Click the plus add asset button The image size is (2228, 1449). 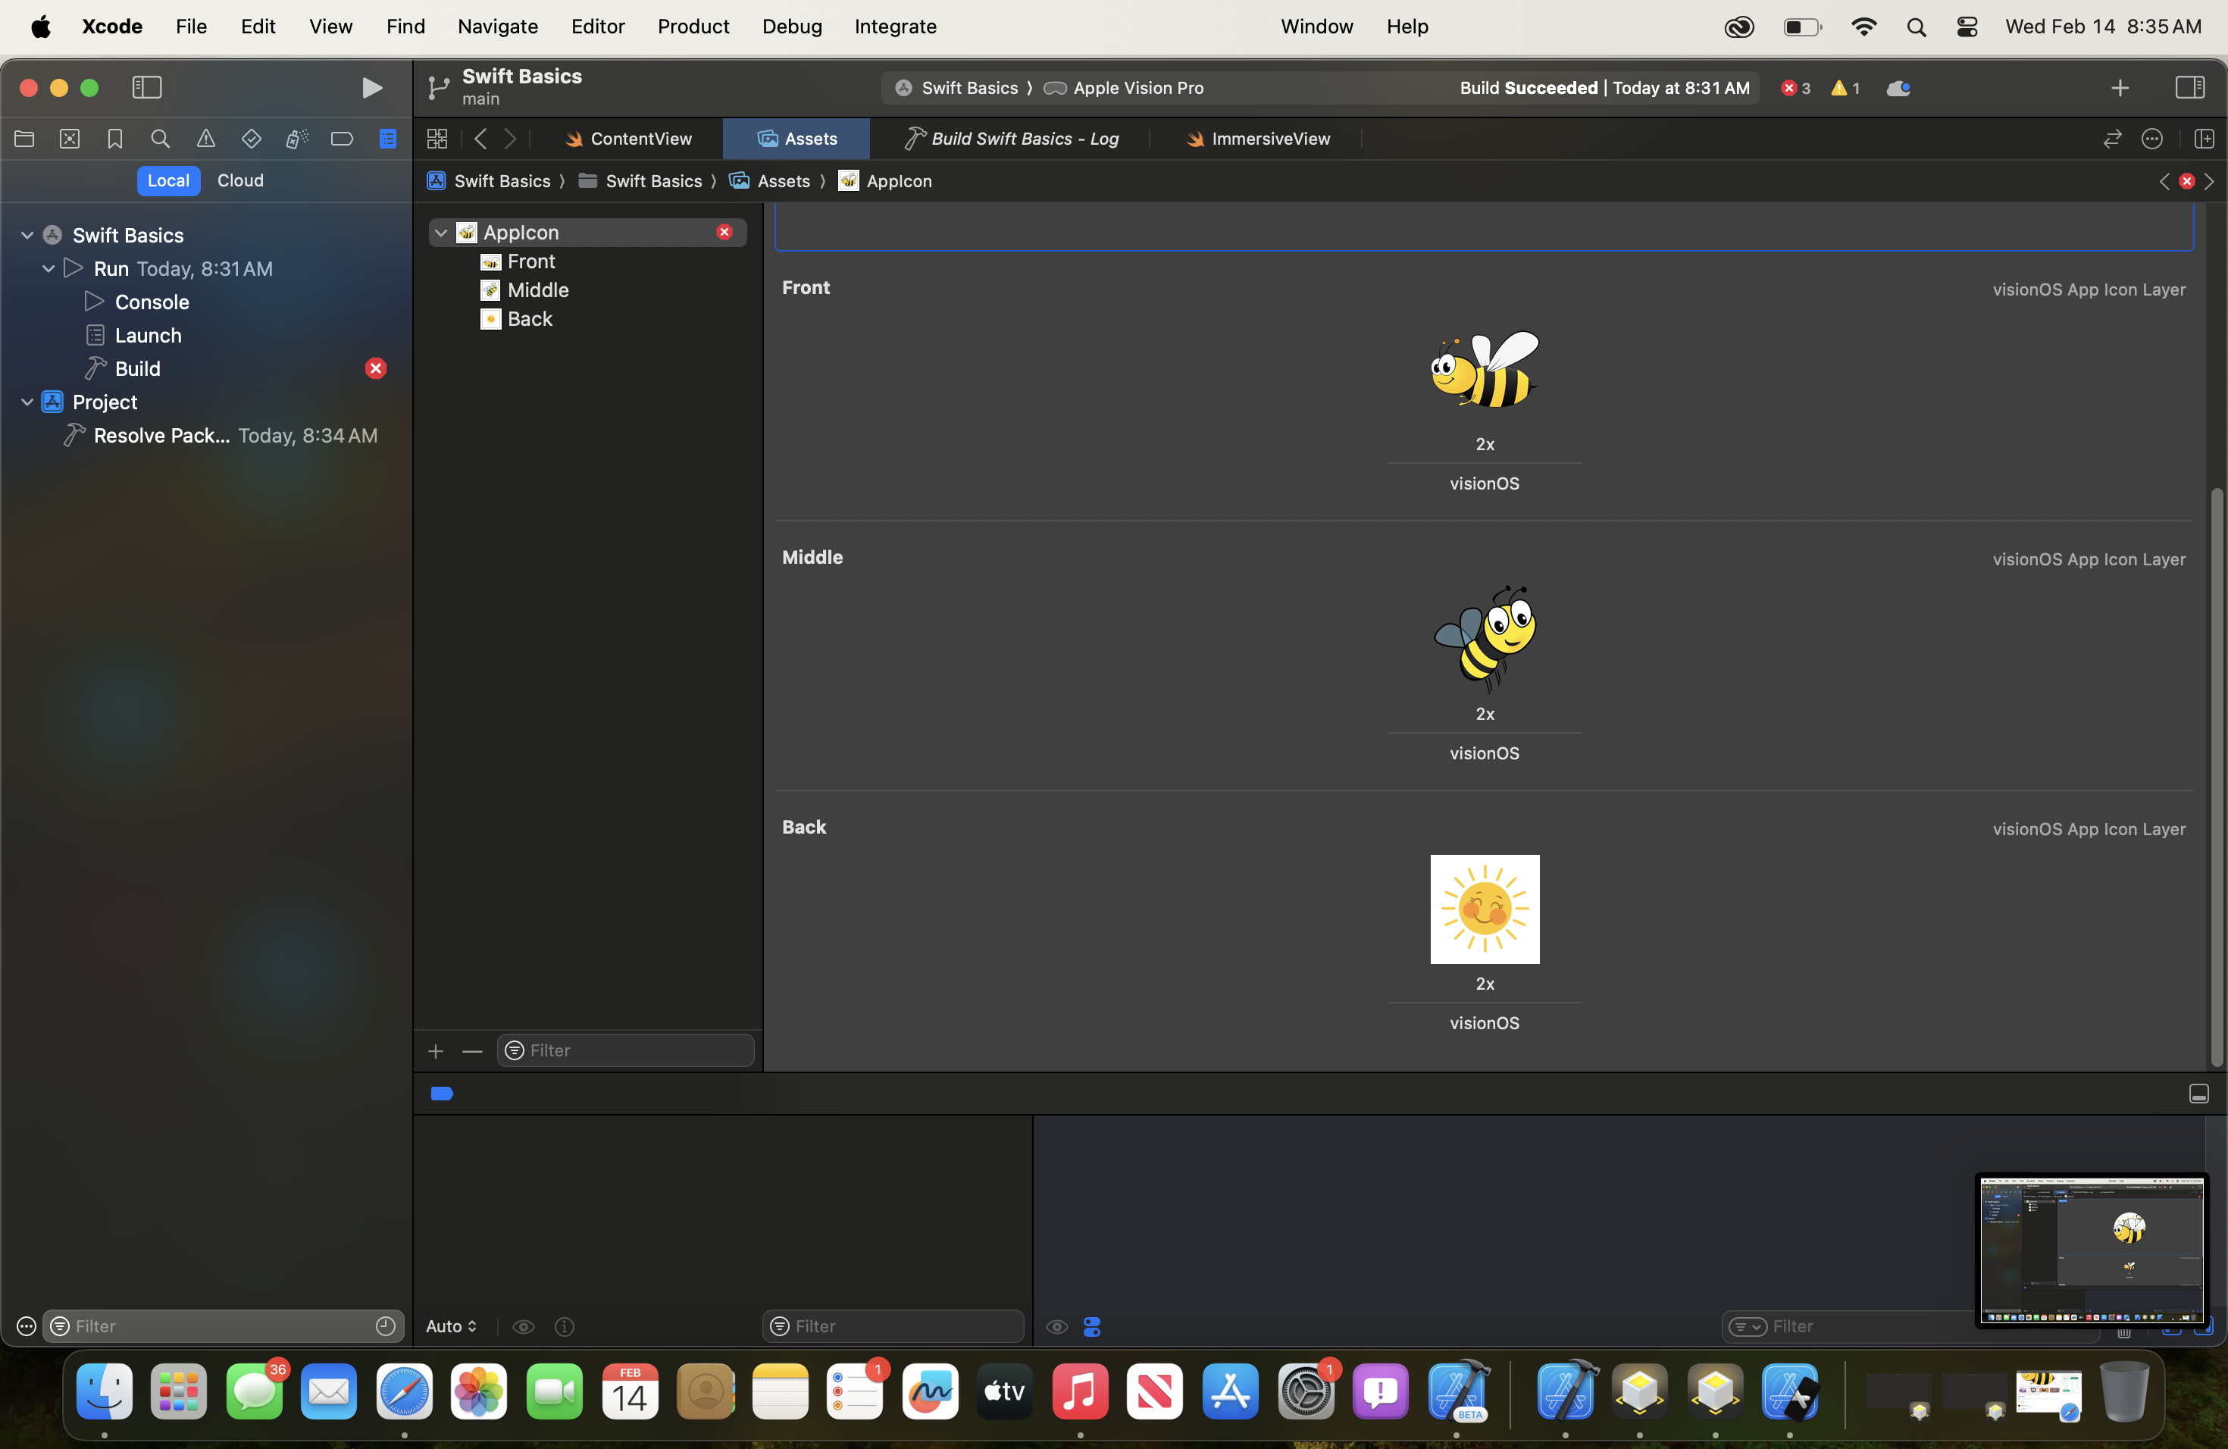tap(435, 1051)
